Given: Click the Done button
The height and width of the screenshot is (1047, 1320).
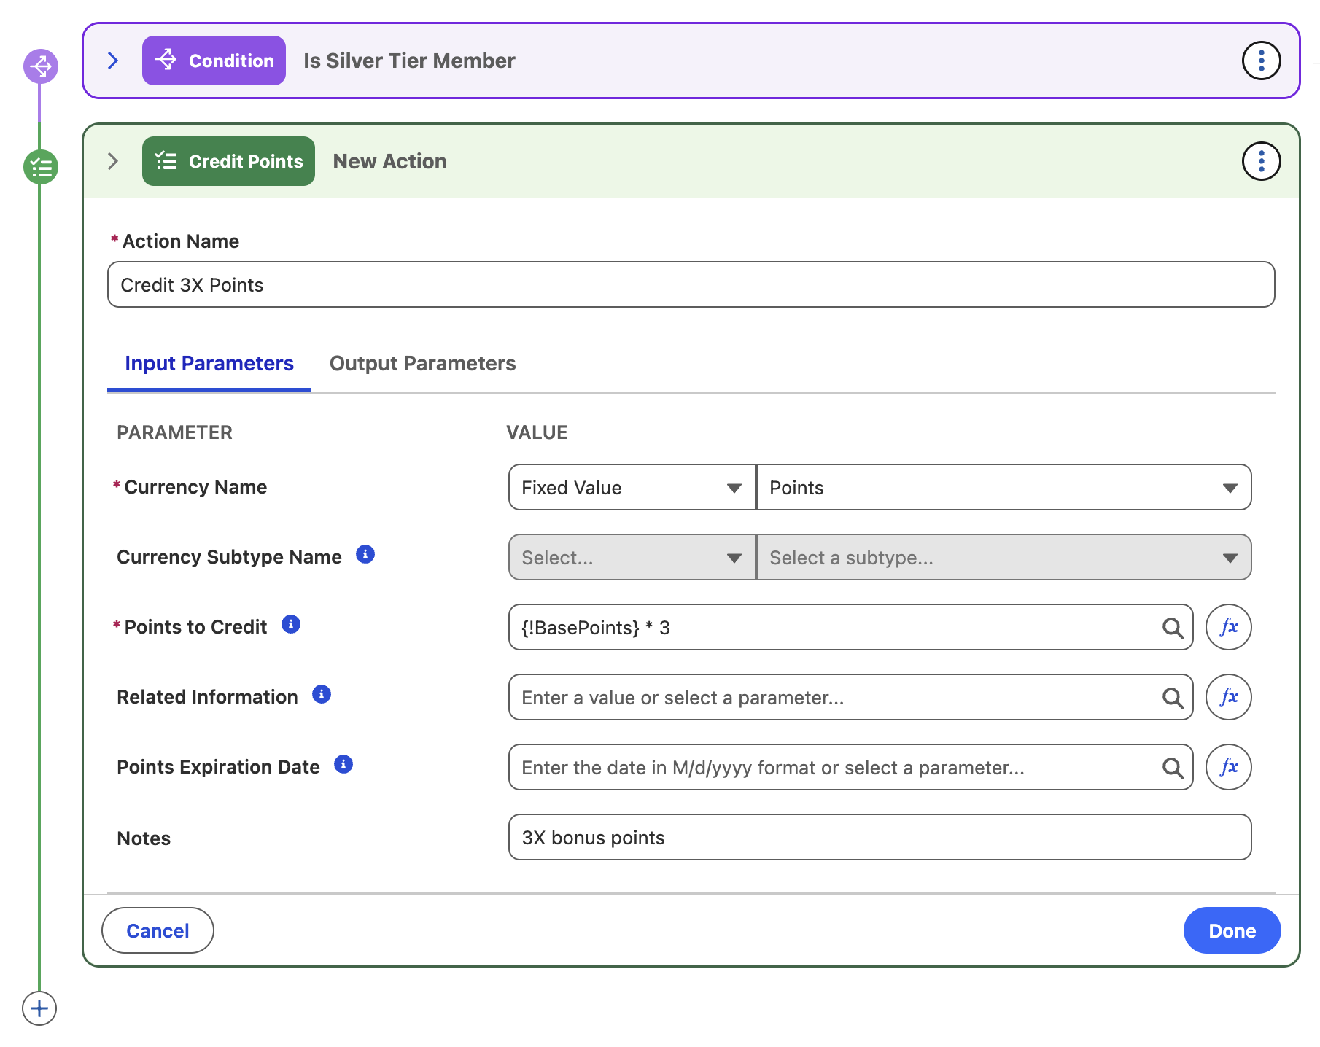Looking at the screenshot, I should pyautogui.click(x=1232, y=930).
